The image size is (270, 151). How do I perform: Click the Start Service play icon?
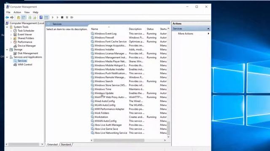tap(53, 17)
